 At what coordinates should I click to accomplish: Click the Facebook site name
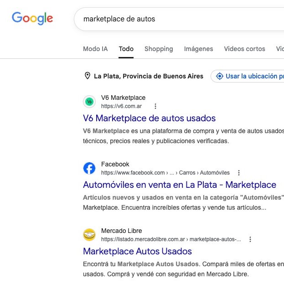[x=115, y=164]
